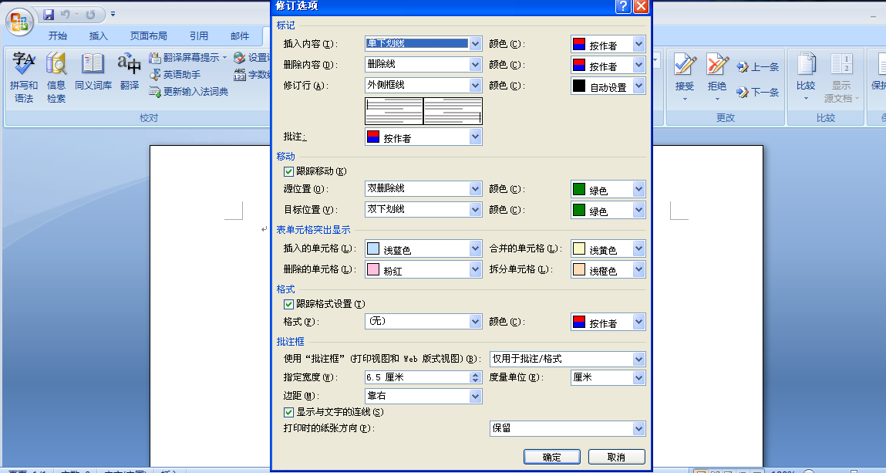The width and height of the screenshot is (886, 473).
Task: Click the 取消 button
Action: (x=616, y=457)
